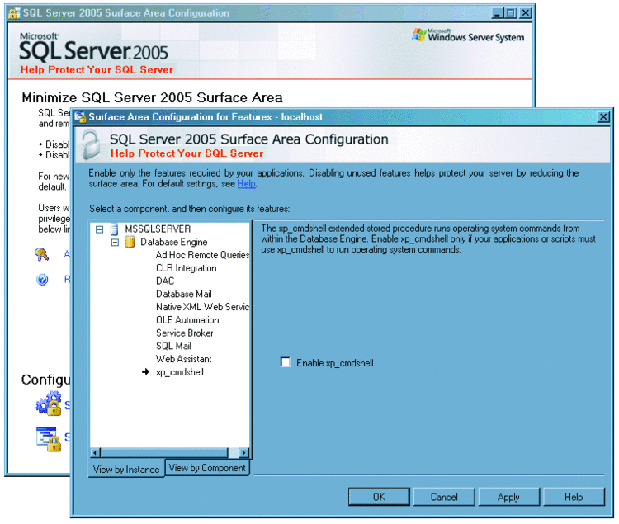Select Ad Hoc Remote Queries feature
619x524 pixels.
pos(202,255)
